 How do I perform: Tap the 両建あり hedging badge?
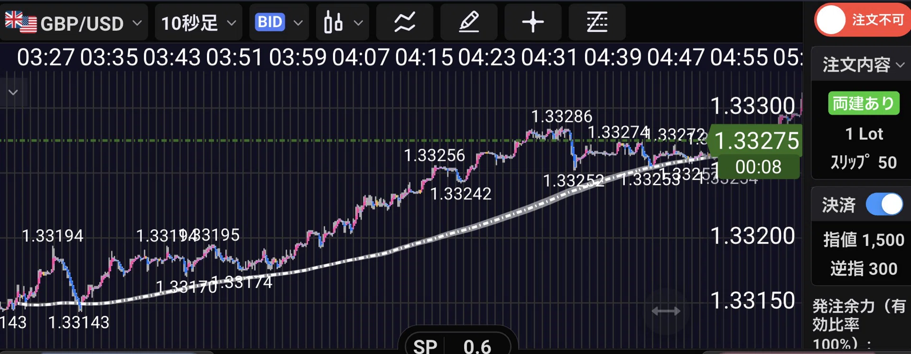(864, 103)
